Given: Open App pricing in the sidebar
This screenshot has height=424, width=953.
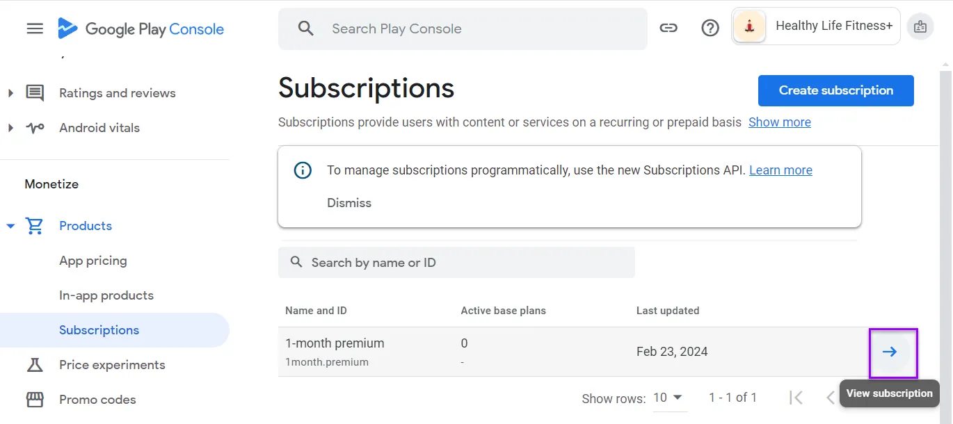Looking at the screenshot, I should click(93, 260).
